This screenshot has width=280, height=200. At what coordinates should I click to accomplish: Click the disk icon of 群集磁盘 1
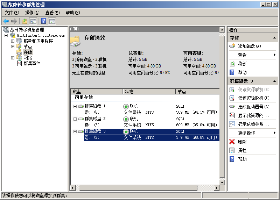(x=81, y=106)
